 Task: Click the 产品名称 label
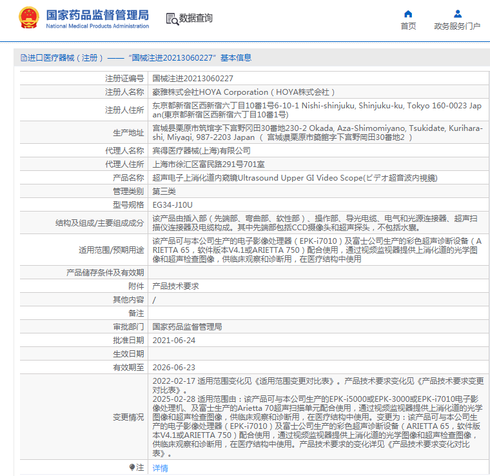coord(128,177)
